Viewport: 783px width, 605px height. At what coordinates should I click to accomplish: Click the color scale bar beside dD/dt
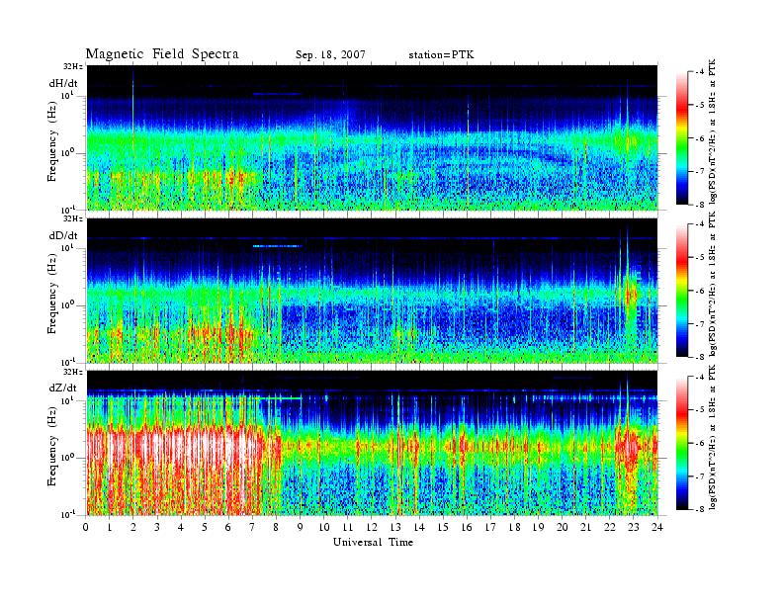click(x=681, y=291)
